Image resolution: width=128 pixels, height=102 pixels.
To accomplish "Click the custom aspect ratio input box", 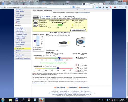I will [x=57, y=54].
